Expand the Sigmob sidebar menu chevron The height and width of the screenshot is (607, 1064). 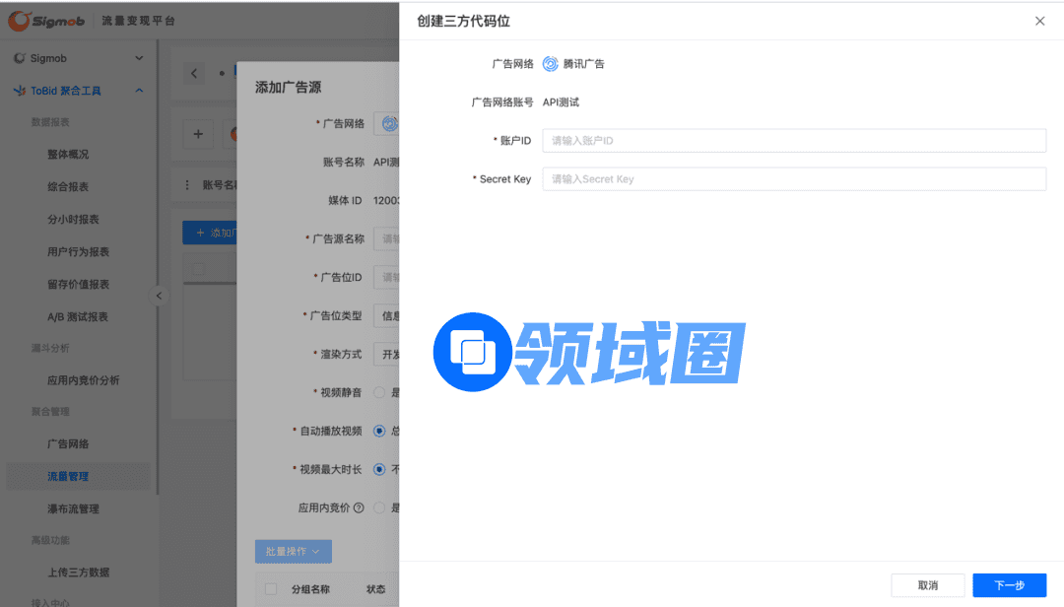pyautogui.click(x=139, y=58)
